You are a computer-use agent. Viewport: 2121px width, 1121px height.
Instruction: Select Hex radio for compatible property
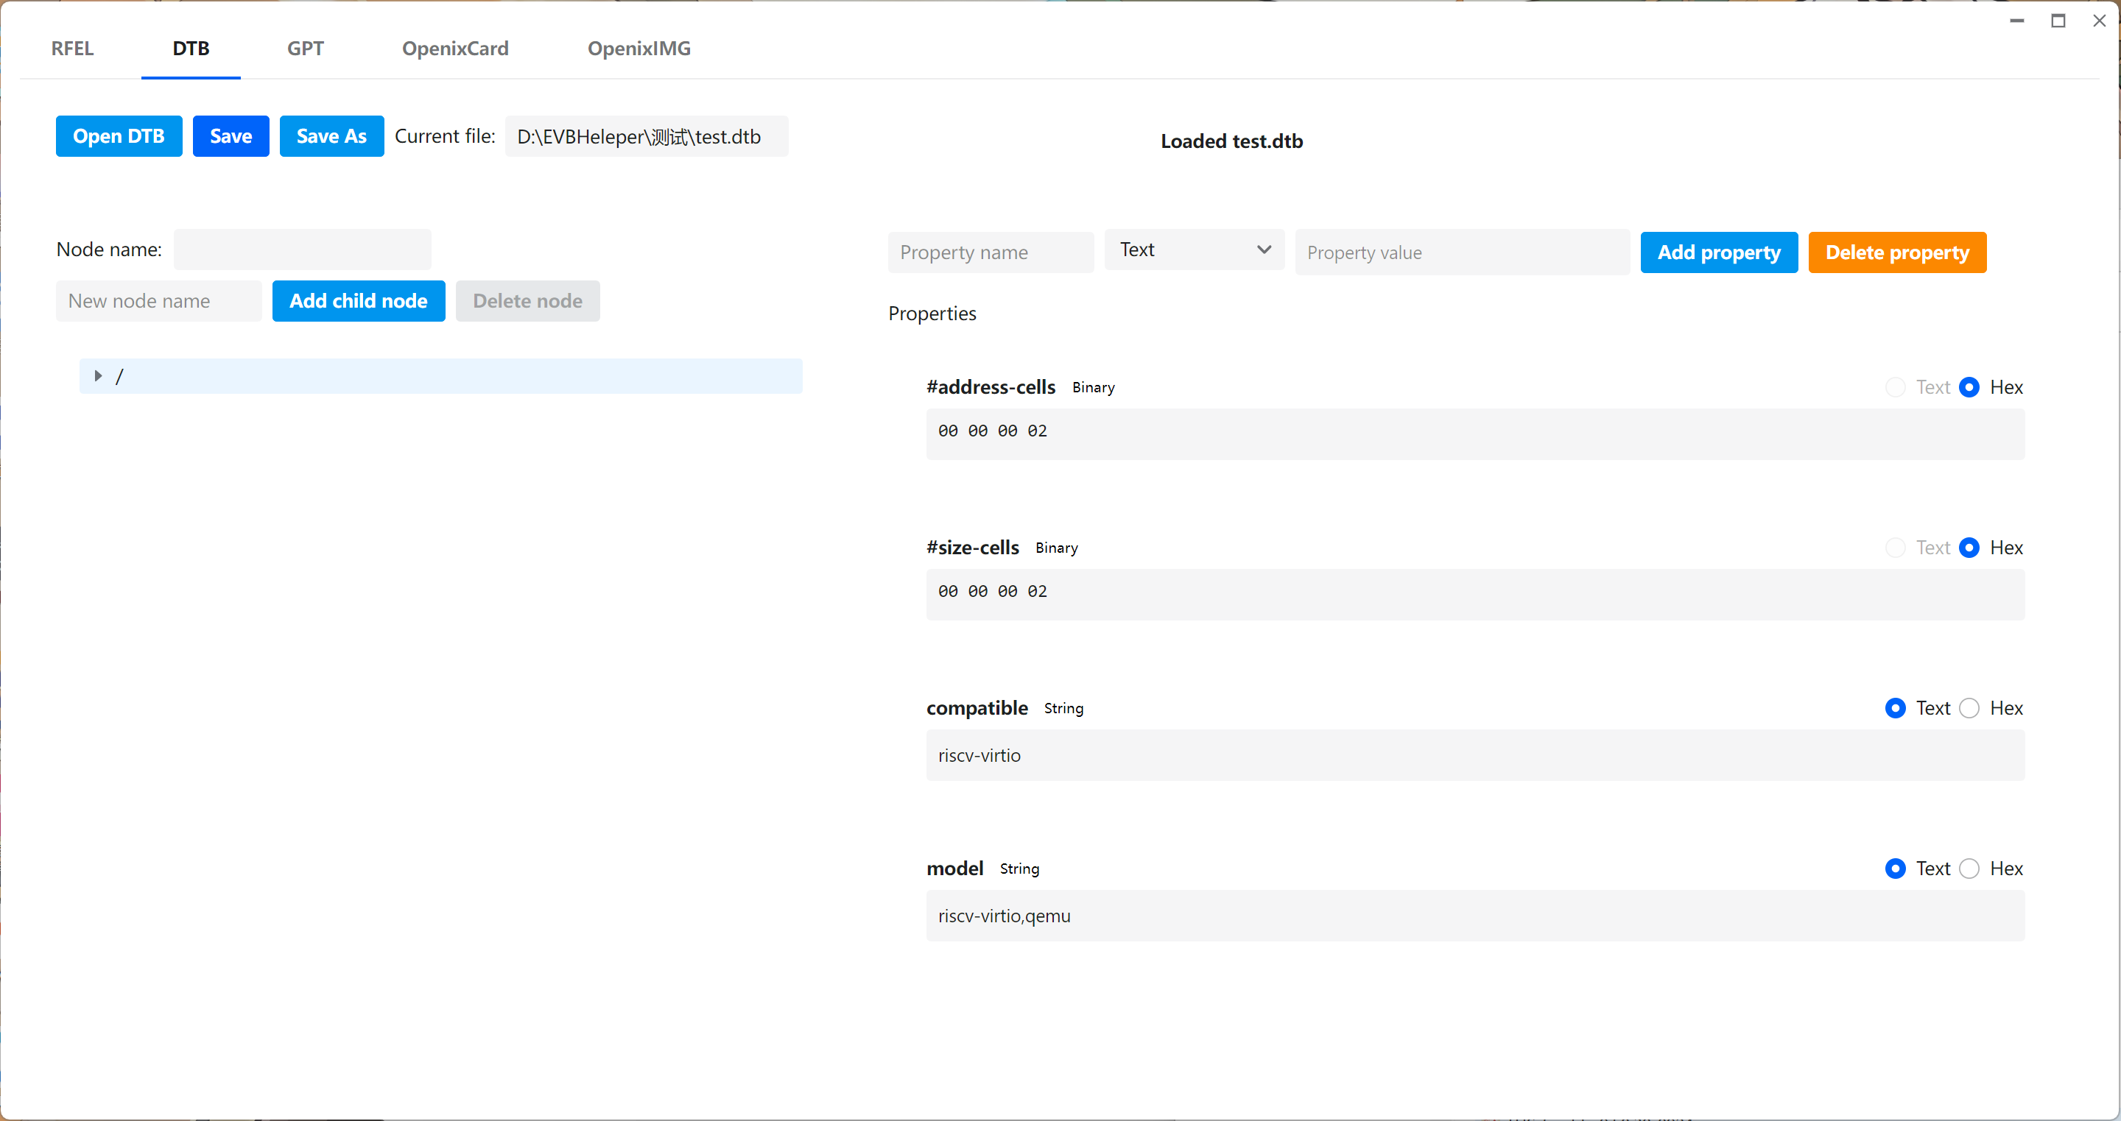click(x=1969, y=708)
